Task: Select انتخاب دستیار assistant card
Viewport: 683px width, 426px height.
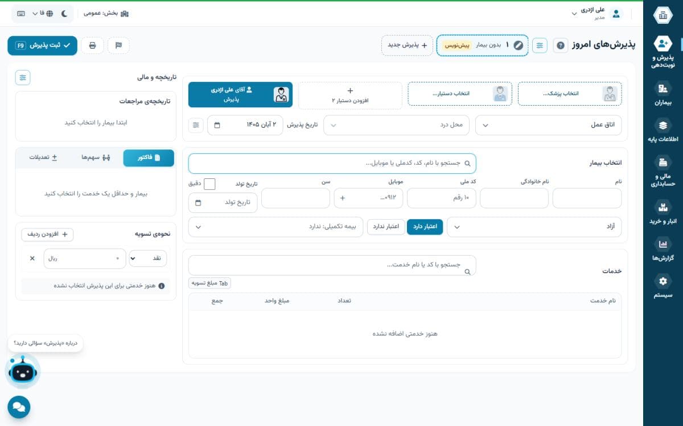Action: click(x=460, y=94)
